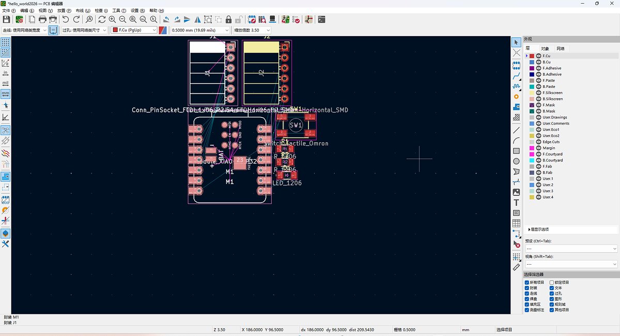Viewport: 620px width, 336px height.
Task: Select the arrow selection tool
Action: 515,42
